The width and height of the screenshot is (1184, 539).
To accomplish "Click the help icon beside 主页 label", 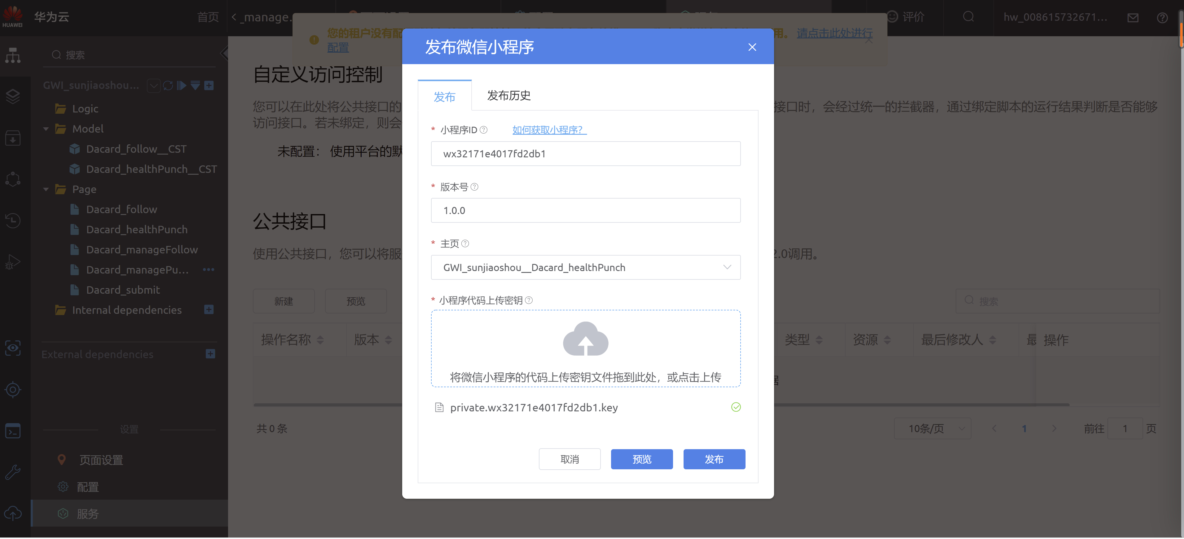I will [465, 243].
